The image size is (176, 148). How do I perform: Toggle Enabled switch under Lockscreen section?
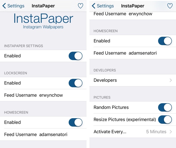75,83
